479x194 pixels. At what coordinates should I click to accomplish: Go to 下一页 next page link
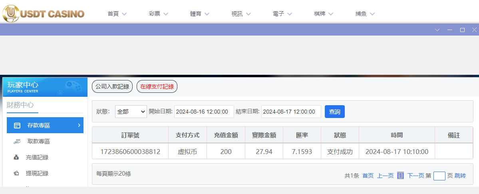[415, 176]
